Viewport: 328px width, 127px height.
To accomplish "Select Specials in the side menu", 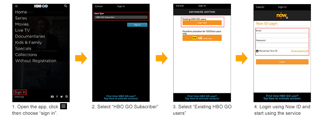I will click(23, 49).
